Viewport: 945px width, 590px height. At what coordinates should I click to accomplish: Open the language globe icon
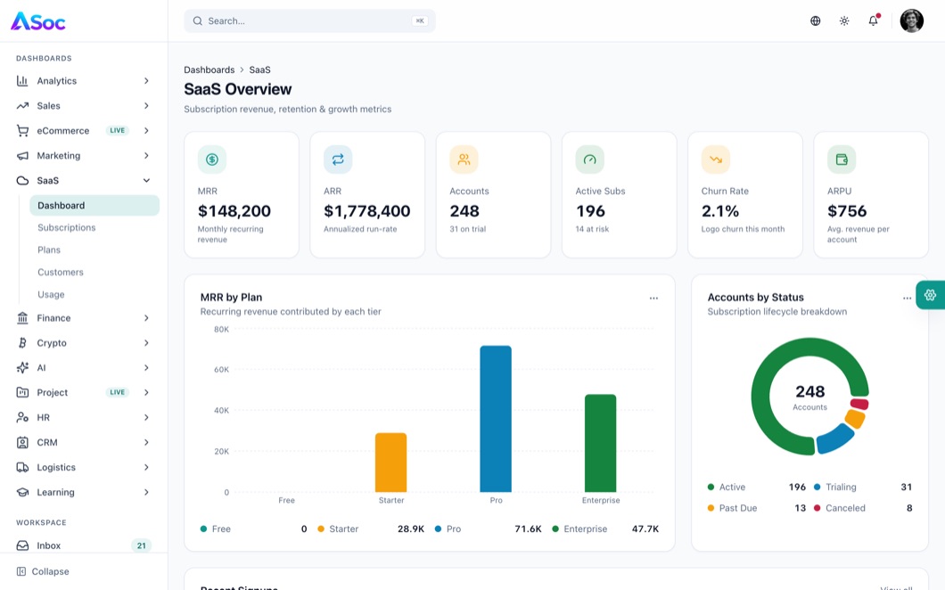pos(816,21)
